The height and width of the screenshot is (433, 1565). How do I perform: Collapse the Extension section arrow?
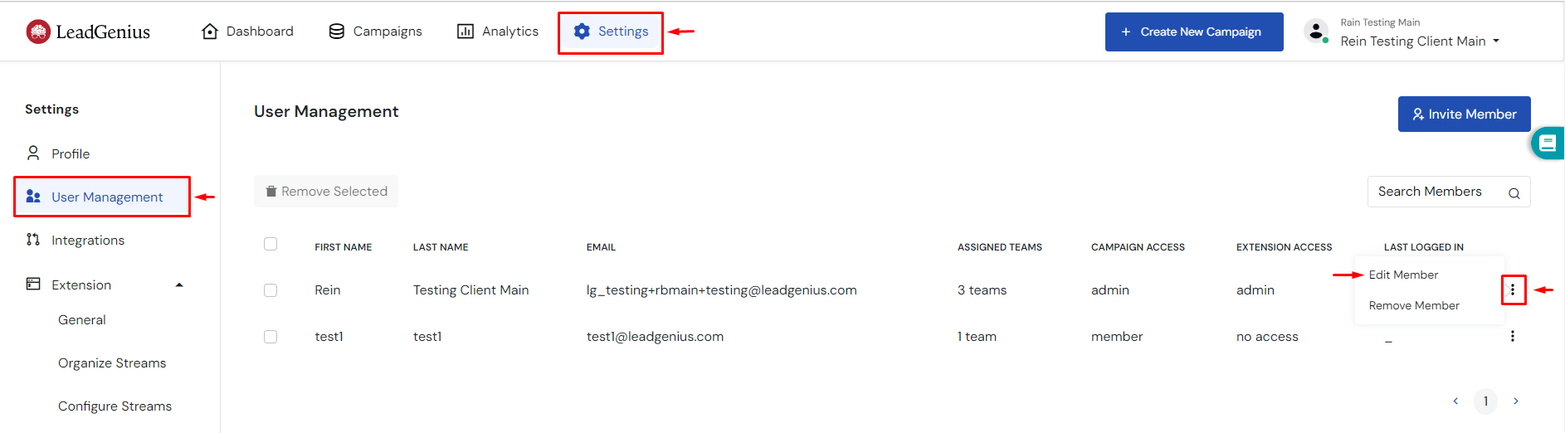[179, 285]
